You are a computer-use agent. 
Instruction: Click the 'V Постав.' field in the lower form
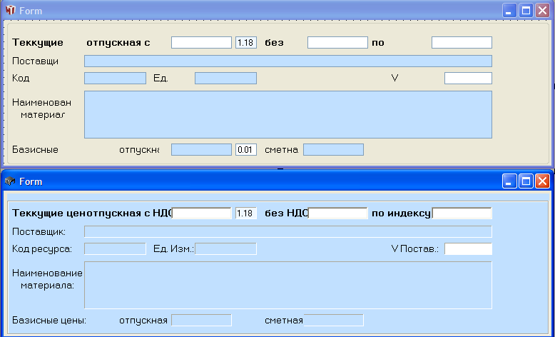pos(468,248)
